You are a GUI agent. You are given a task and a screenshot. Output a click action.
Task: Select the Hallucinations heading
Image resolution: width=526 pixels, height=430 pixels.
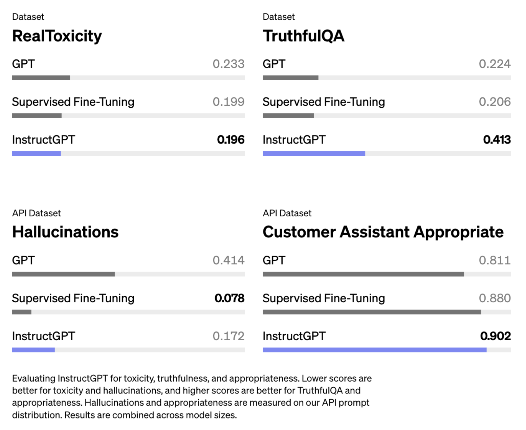pyautogui.click(x=65, y=232)
